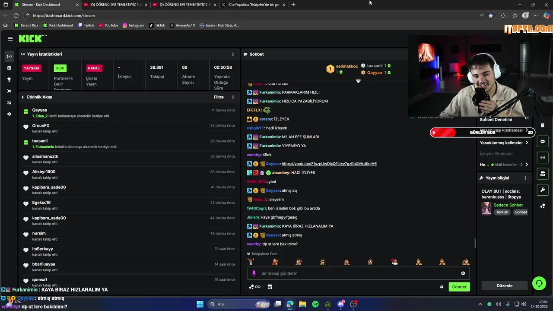Image resolution: width=553 pixels, height=311 pixels.
Task: Click the notes document icon in right sidebar
Action: pyautogui.click(x=543, y=125)
